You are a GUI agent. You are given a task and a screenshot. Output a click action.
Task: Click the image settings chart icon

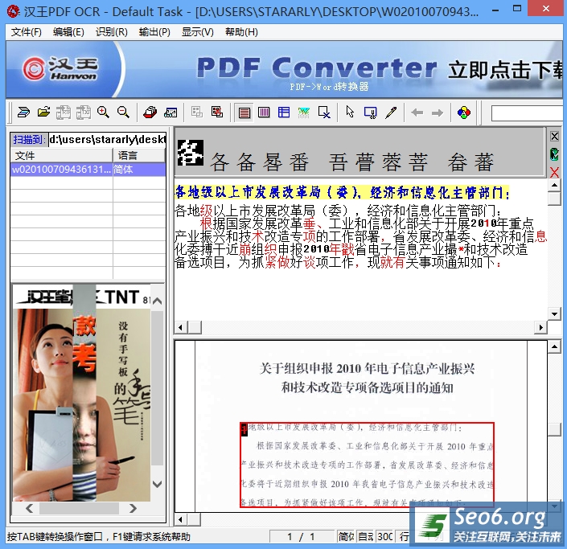pos(171,113)
